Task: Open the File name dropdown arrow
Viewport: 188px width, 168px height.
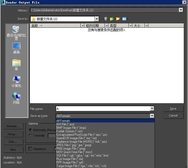Action: [152, 109]
